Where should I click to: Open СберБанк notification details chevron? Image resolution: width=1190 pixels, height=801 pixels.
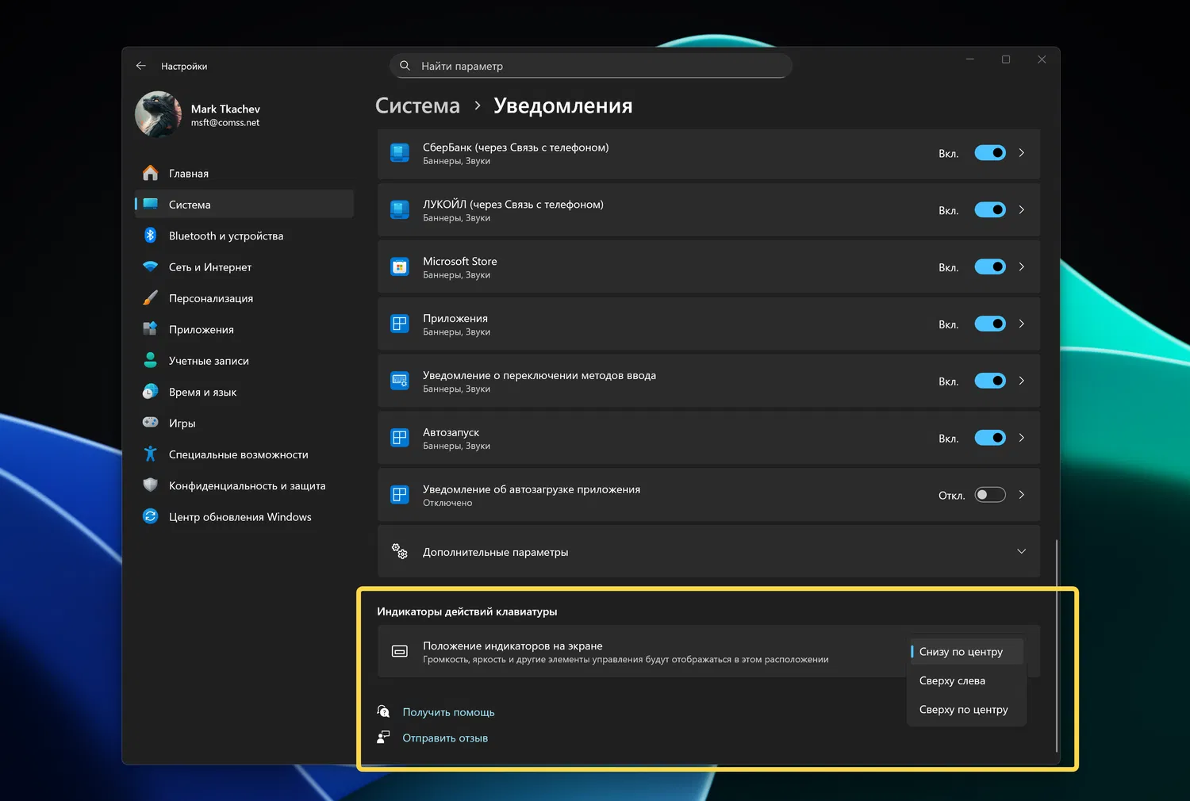tap(1022, 153)
